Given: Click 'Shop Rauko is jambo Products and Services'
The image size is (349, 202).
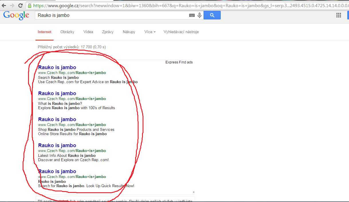Looking at the screenshot, I should pos(76,130).
